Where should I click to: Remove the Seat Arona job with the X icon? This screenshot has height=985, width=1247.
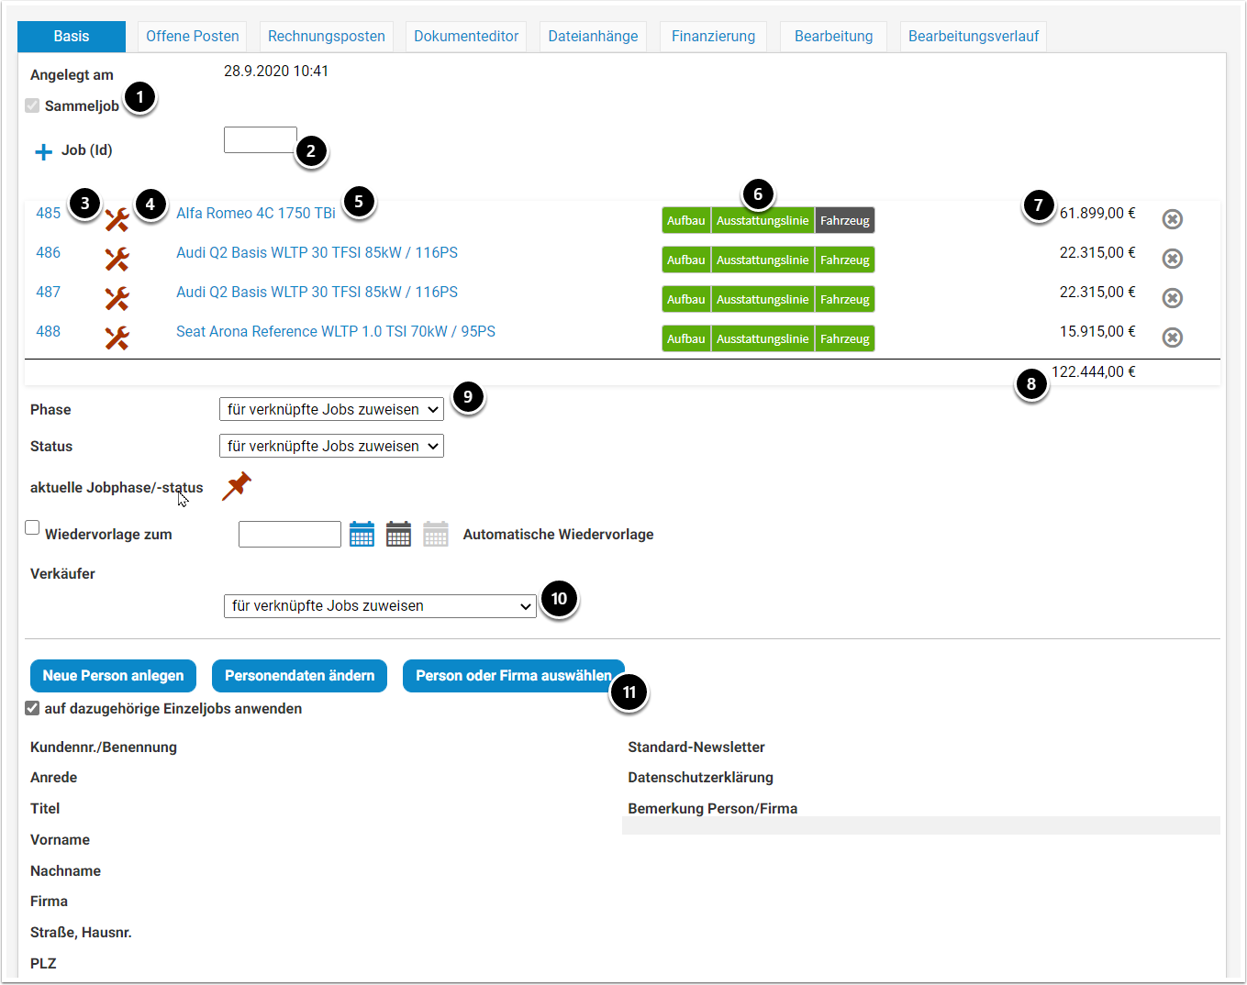click(x=1172, y=338)
